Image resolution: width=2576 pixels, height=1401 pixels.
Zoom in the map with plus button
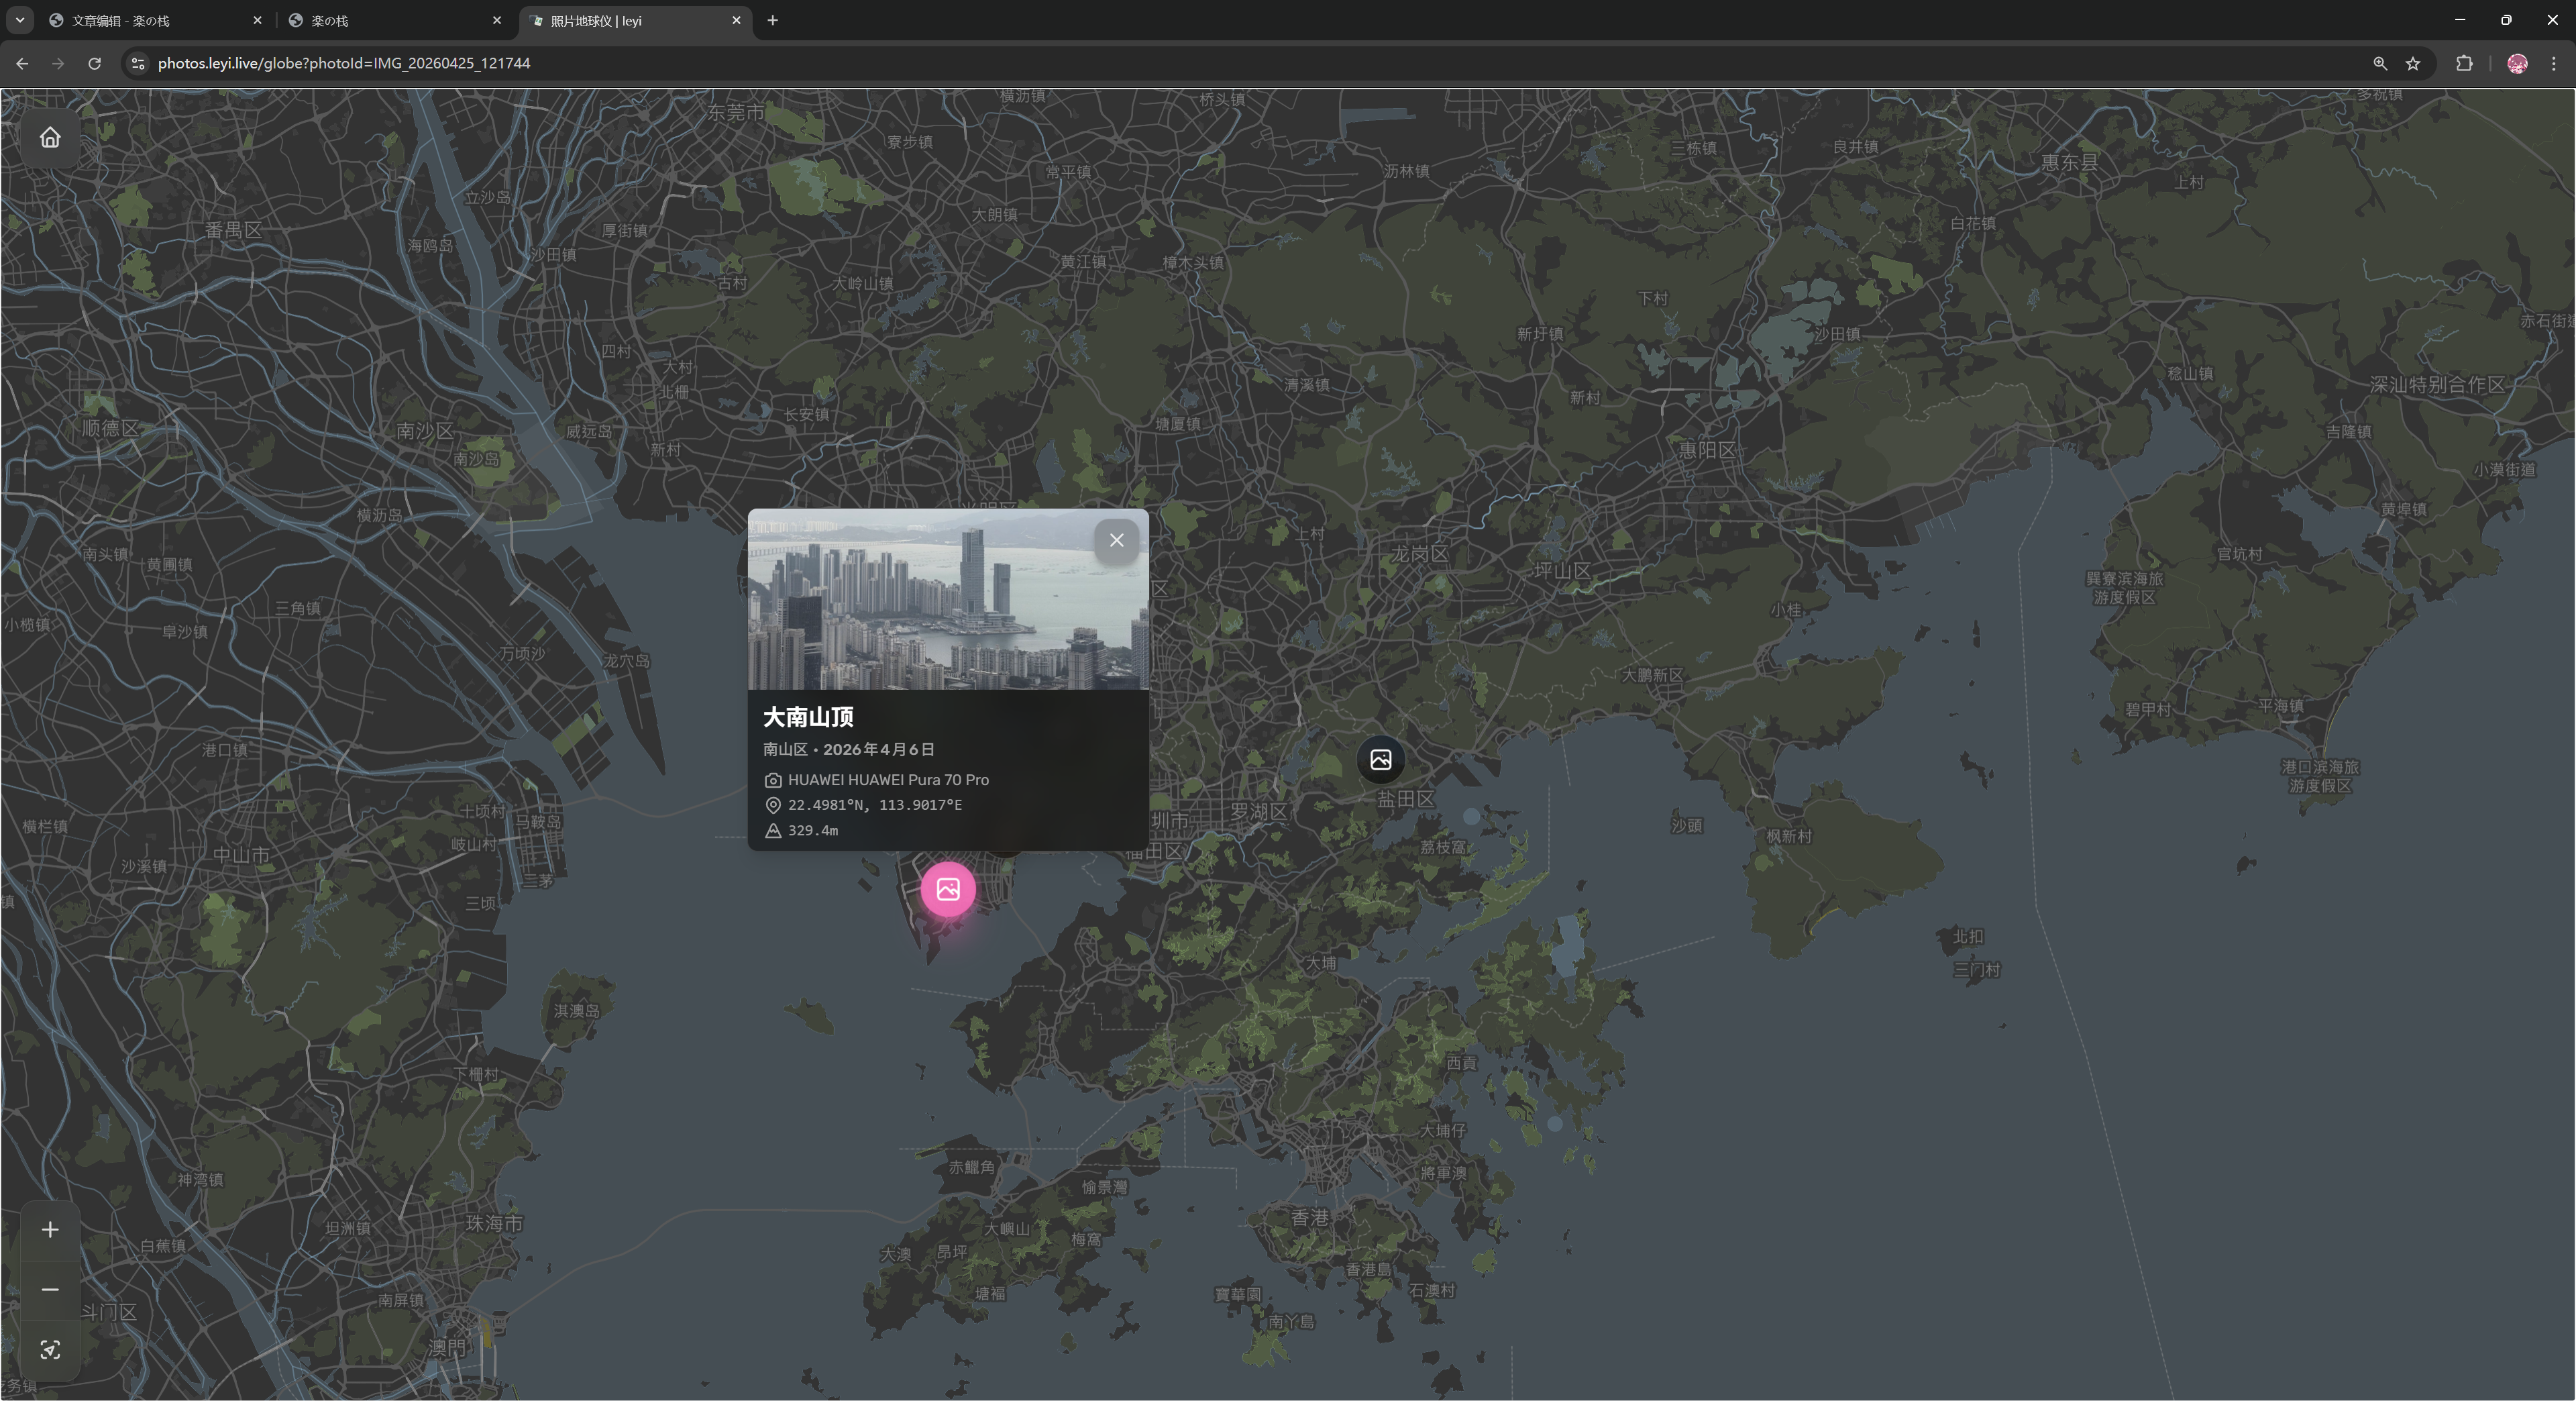50,1229
